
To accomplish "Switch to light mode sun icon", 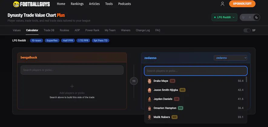I will 250,17.
